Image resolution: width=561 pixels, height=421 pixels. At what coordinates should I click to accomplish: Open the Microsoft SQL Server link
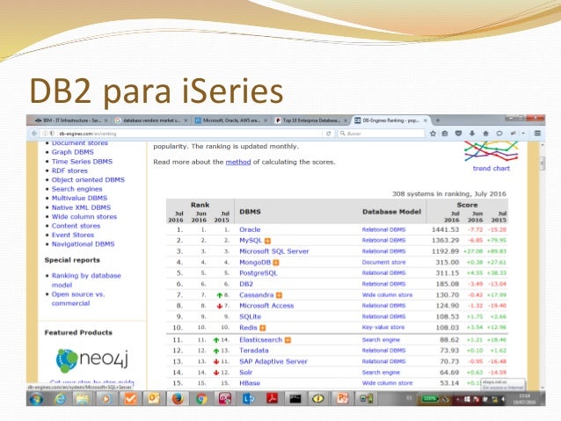274,251
